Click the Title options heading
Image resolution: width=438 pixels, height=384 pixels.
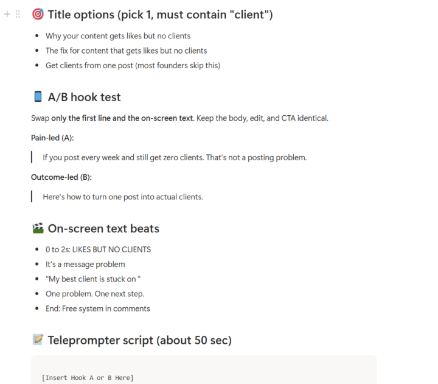pyautogui.click(x=160, y=15)
